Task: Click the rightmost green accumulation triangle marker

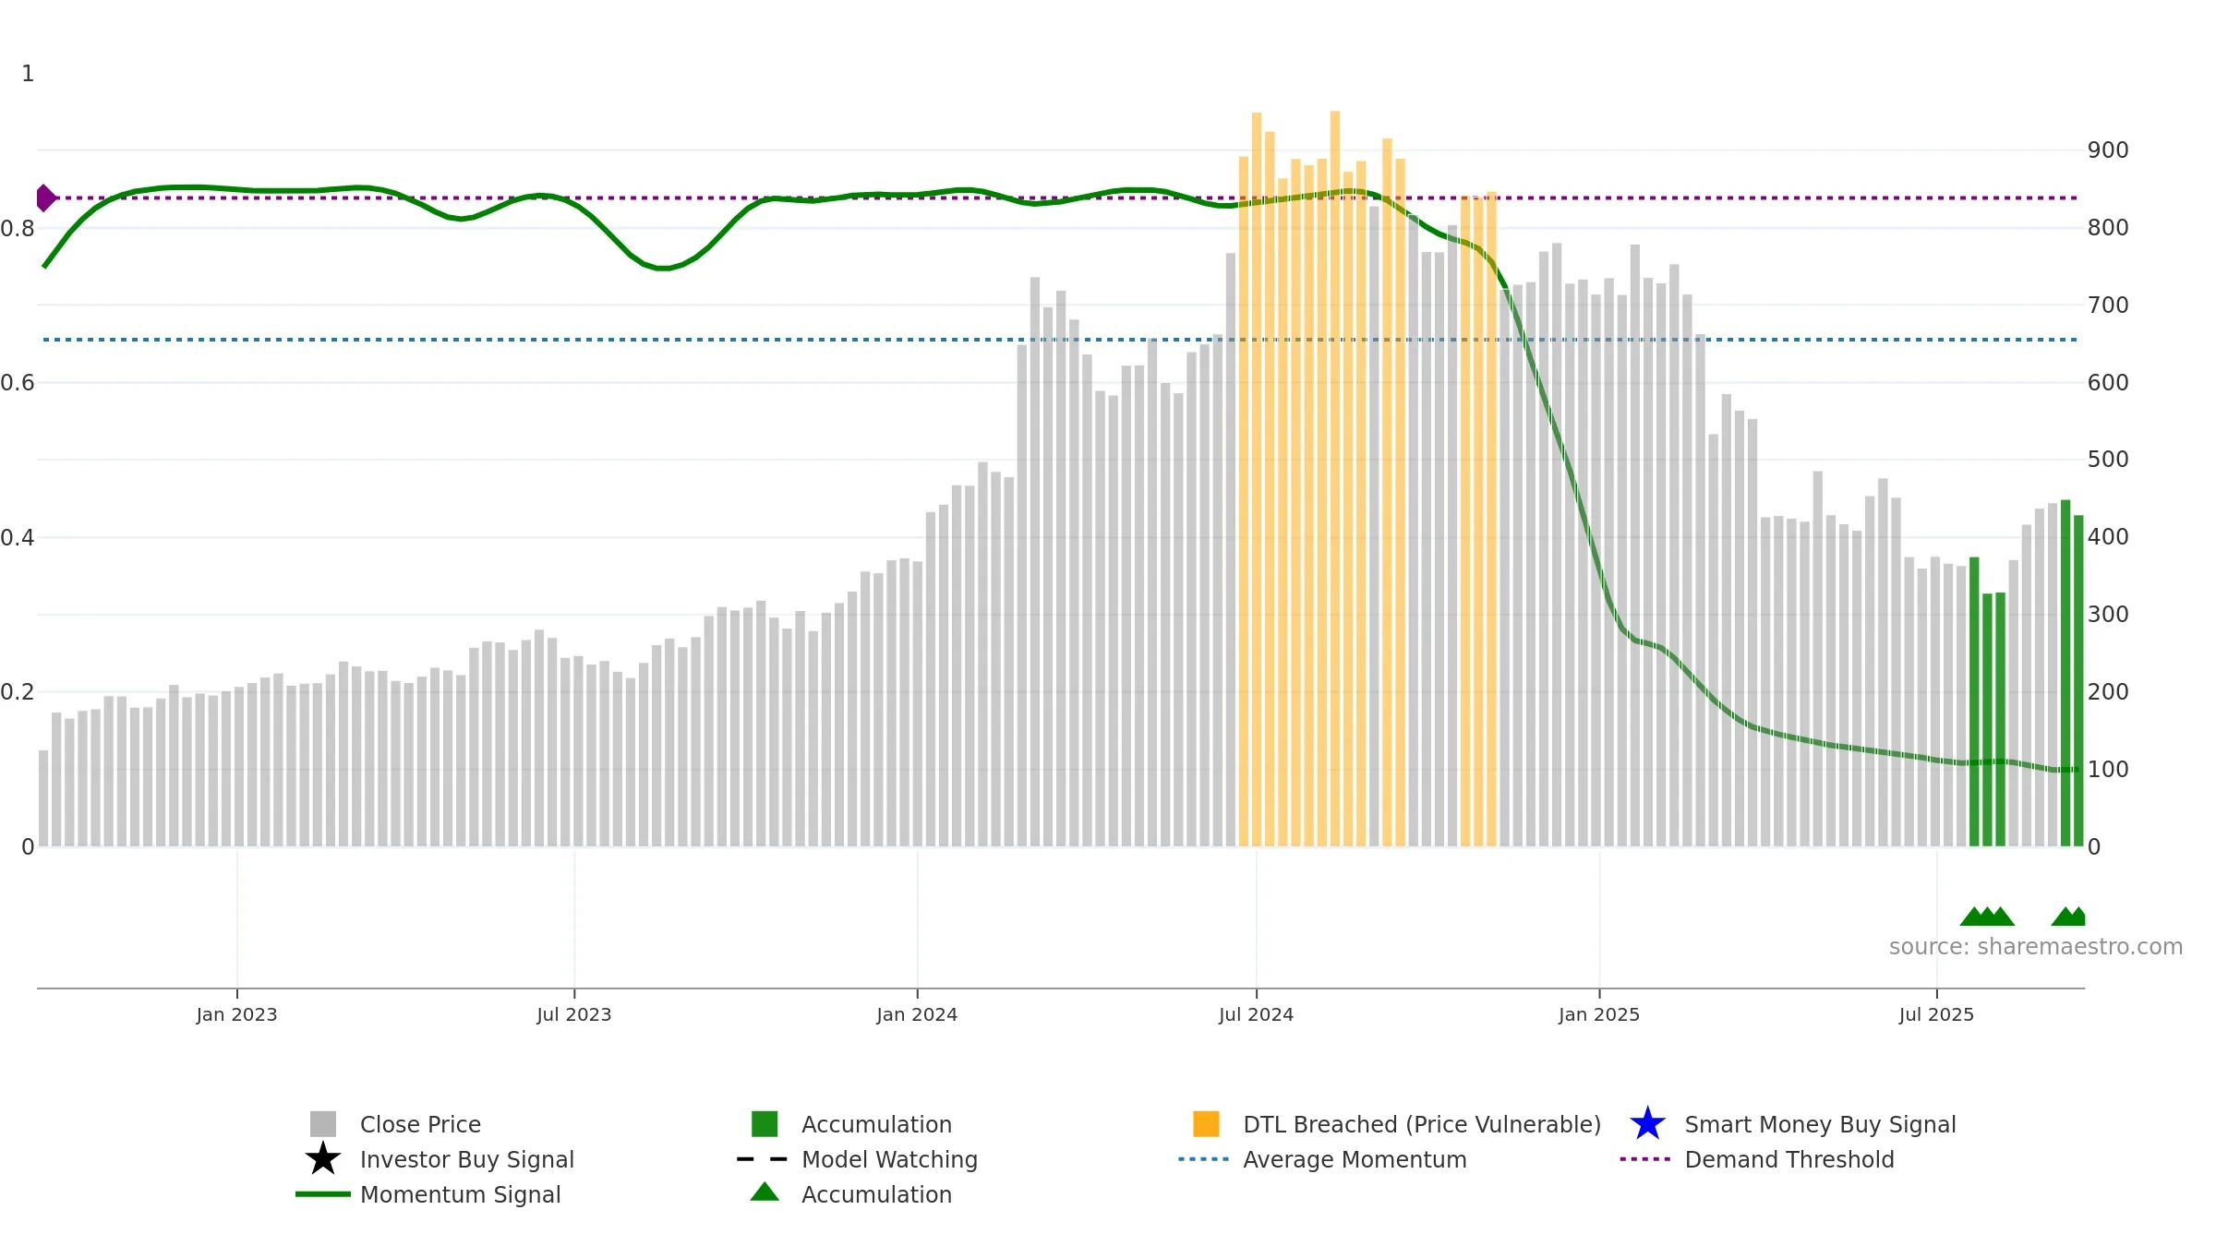Action: click(x=2078, y=917)
